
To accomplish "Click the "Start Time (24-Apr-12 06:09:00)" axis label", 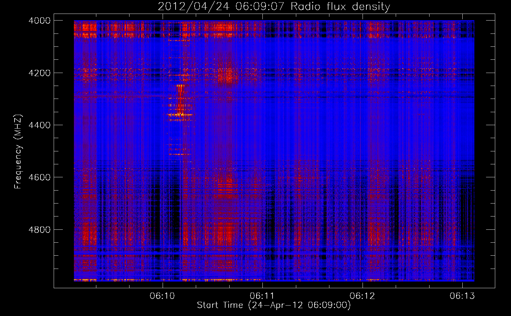I will [274, 305].
